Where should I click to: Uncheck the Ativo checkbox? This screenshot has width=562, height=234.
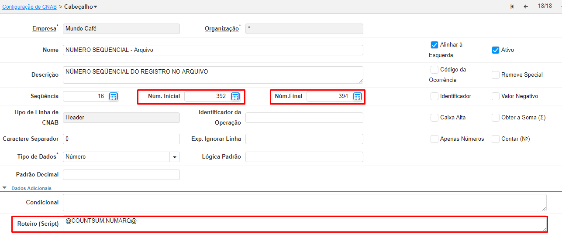(x=495, y=50)
